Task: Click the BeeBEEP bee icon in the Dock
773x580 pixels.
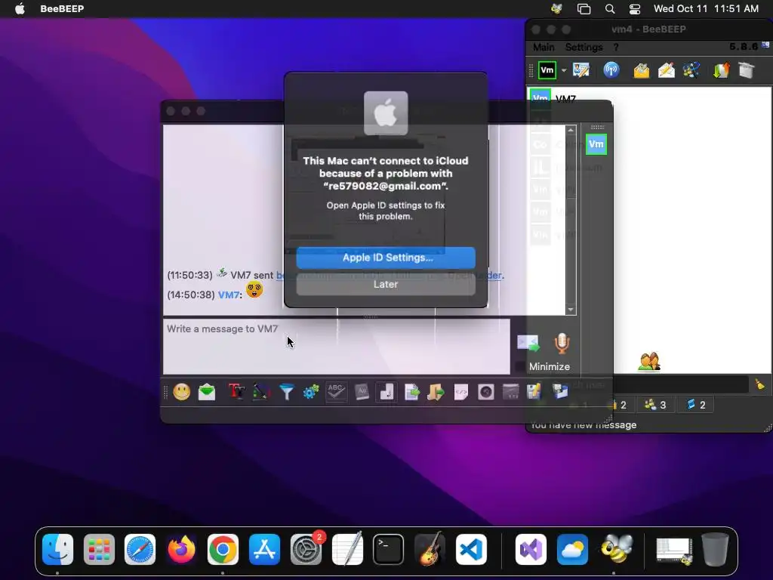Action: 616,549
